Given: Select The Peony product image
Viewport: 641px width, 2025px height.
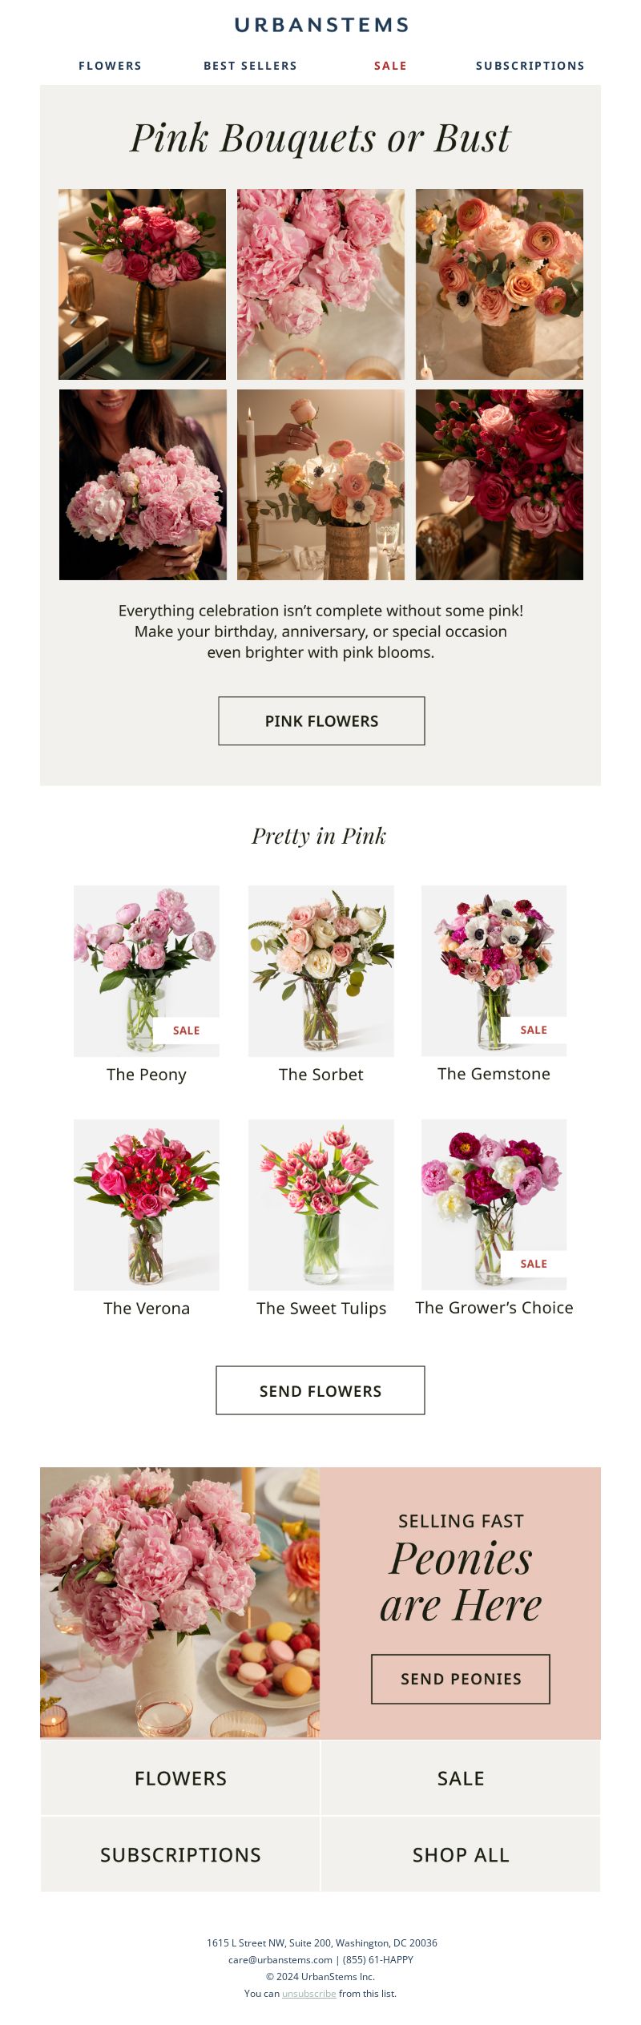Looking at the screenshot, I should [147, 970].
